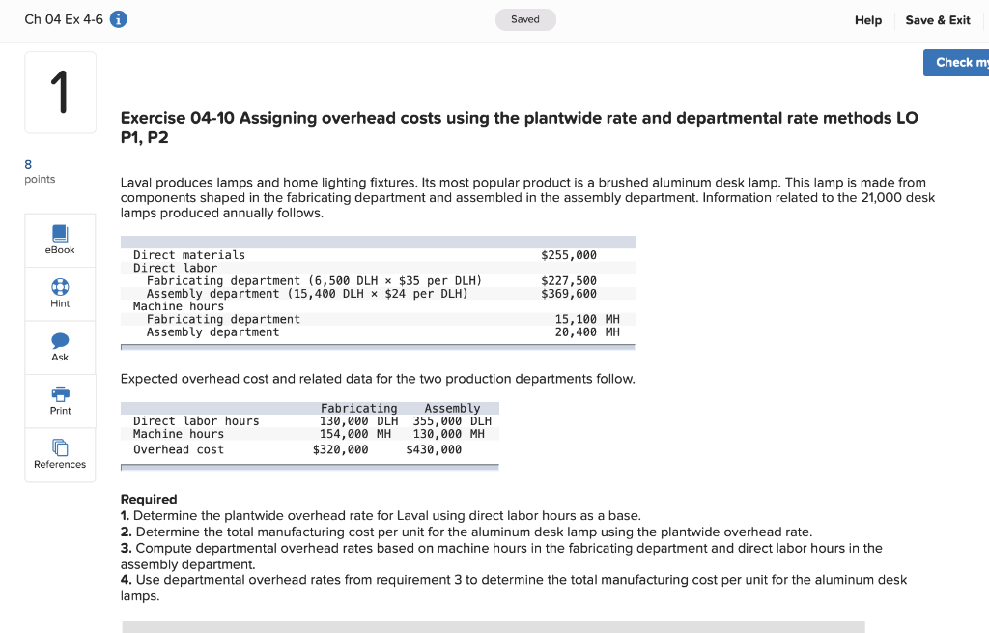The height and width of the screenshot is (633, 989).
Task: Click the Saved status pill
Action: pos(525,19)
